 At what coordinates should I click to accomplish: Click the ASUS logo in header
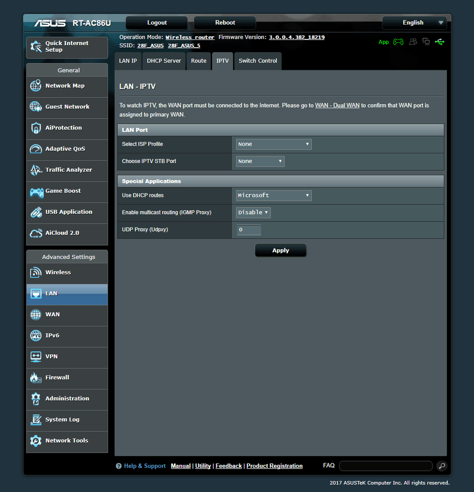click(x=50, y=23)
